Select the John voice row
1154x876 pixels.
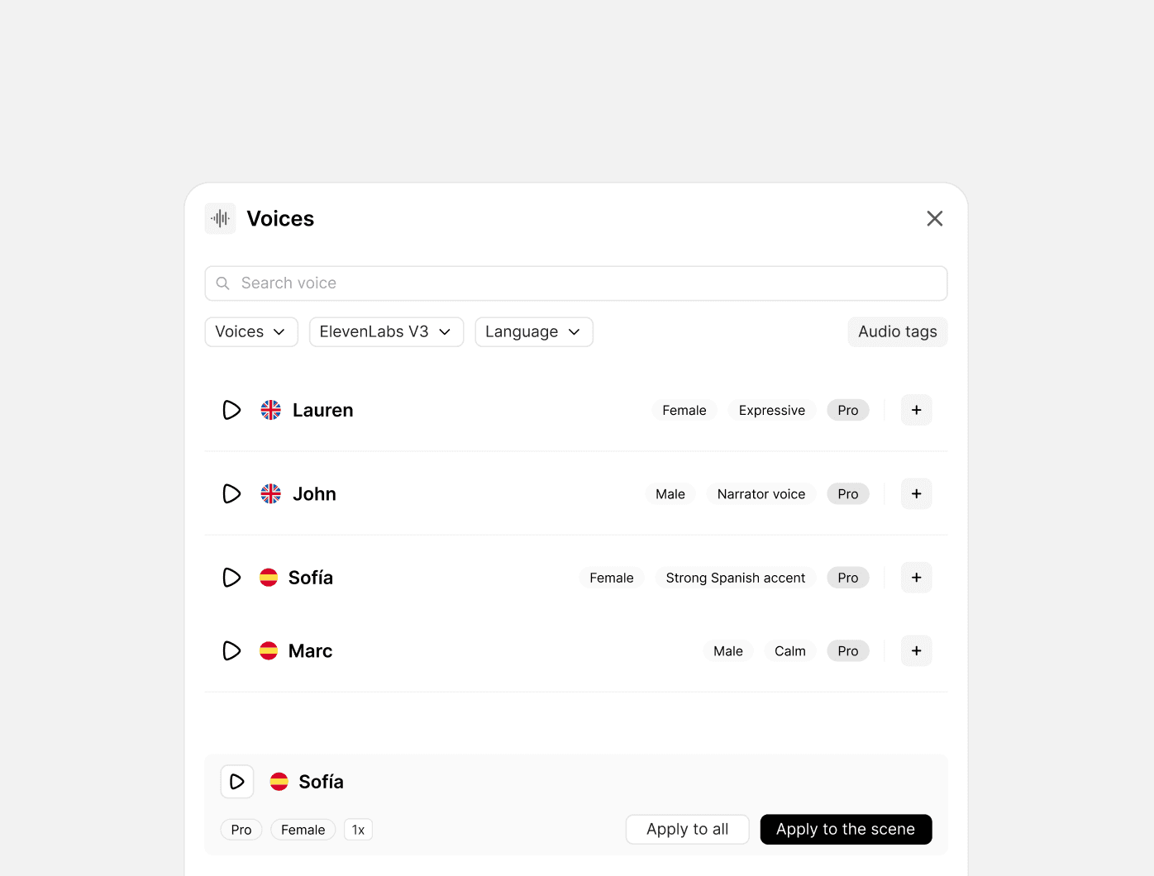point(576,493)
